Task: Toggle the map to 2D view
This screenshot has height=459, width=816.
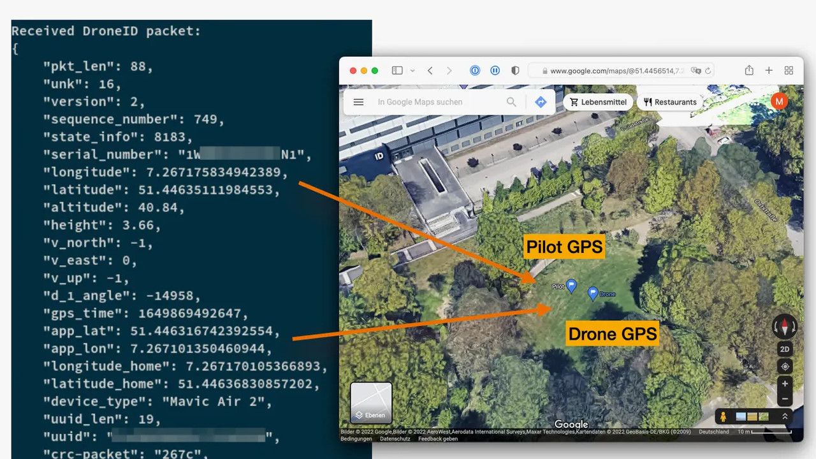Action: pyautogui.click(x=785, y=349)
